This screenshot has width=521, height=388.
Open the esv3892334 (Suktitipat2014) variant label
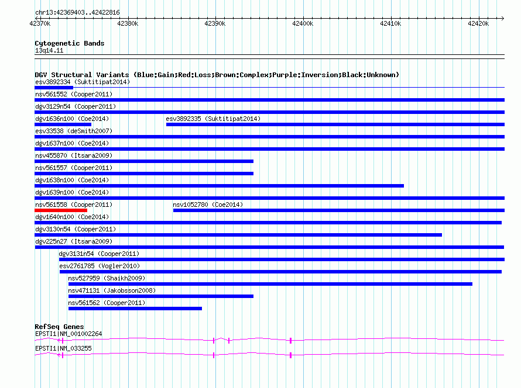click(x=83, y=82)
